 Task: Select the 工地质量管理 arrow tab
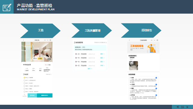(x=92, y=31)
